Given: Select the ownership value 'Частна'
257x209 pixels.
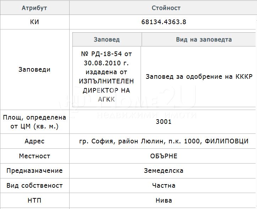Looking at the screenshot, I should (x=164, y=186).
